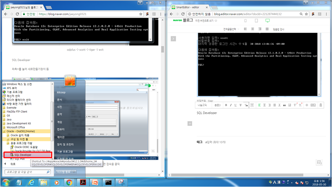Image resolution: width=332 pixels, height=187 pixels.
Task: Open the 본문3 font size dropdown
Action: tap(217, 105)
